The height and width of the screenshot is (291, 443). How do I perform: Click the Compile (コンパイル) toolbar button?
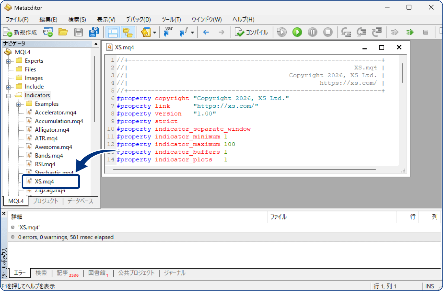click(251, 32)
